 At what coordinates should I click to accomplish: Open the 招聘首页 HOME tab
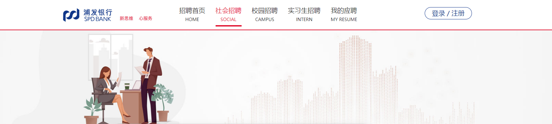click(x=192, y=15)
